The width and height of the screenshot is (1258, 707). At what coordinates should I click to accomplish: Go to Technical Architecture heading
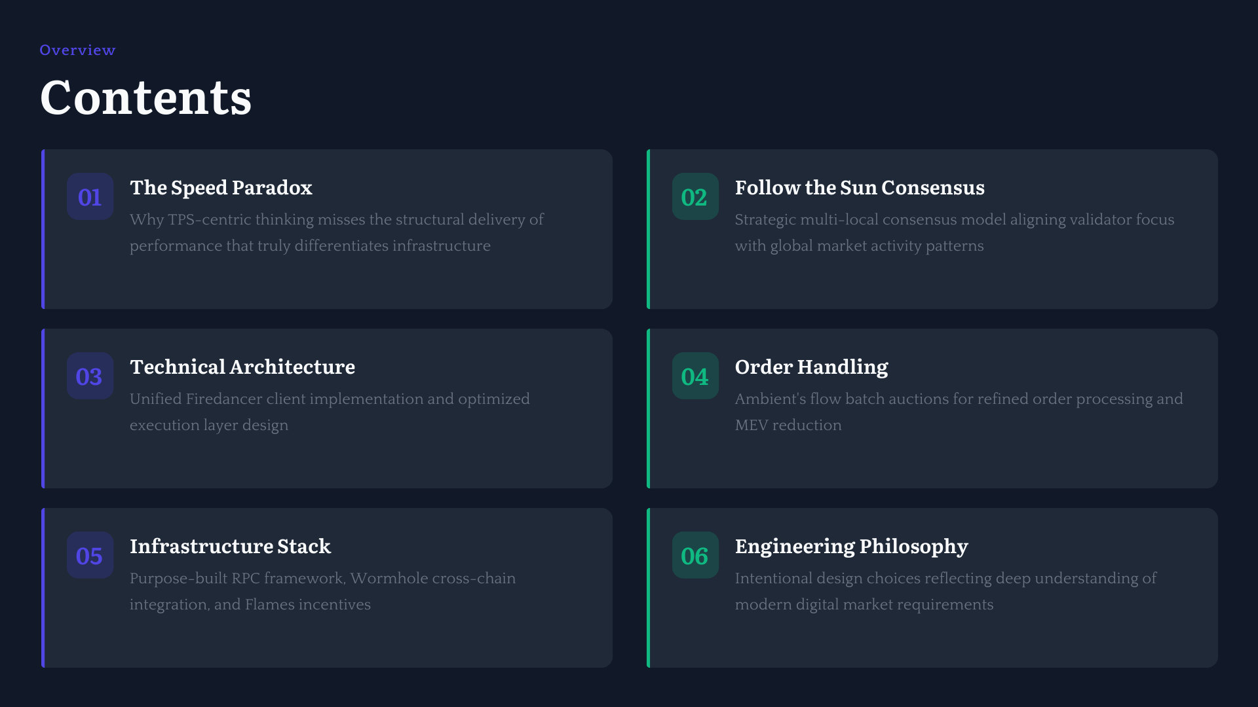click(x=242, y=367)
